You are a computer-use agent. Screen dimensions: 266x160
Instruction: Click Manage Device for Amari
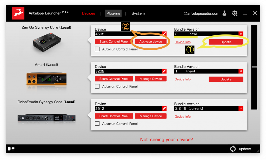pos(151,79)
